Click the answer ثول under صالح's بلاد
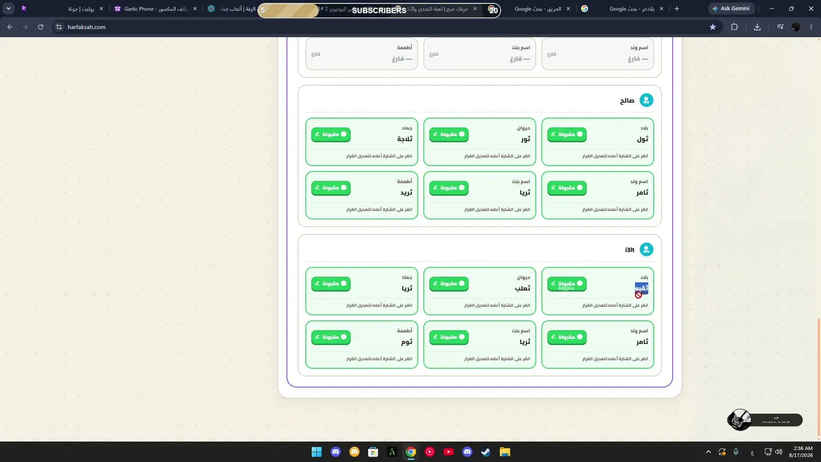 pos(643,139)
